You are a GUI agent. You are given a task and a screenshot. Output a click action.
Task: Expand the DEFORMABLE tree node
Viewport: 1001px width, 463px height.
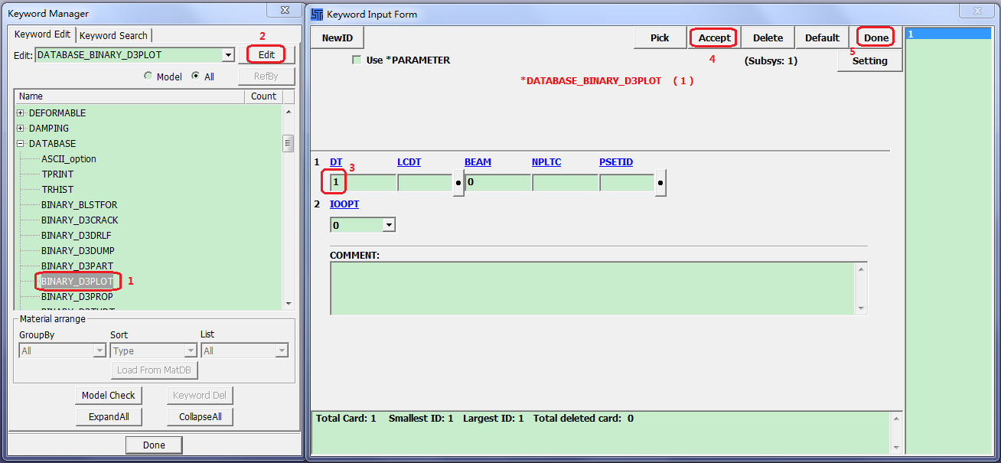coord(21,113)
